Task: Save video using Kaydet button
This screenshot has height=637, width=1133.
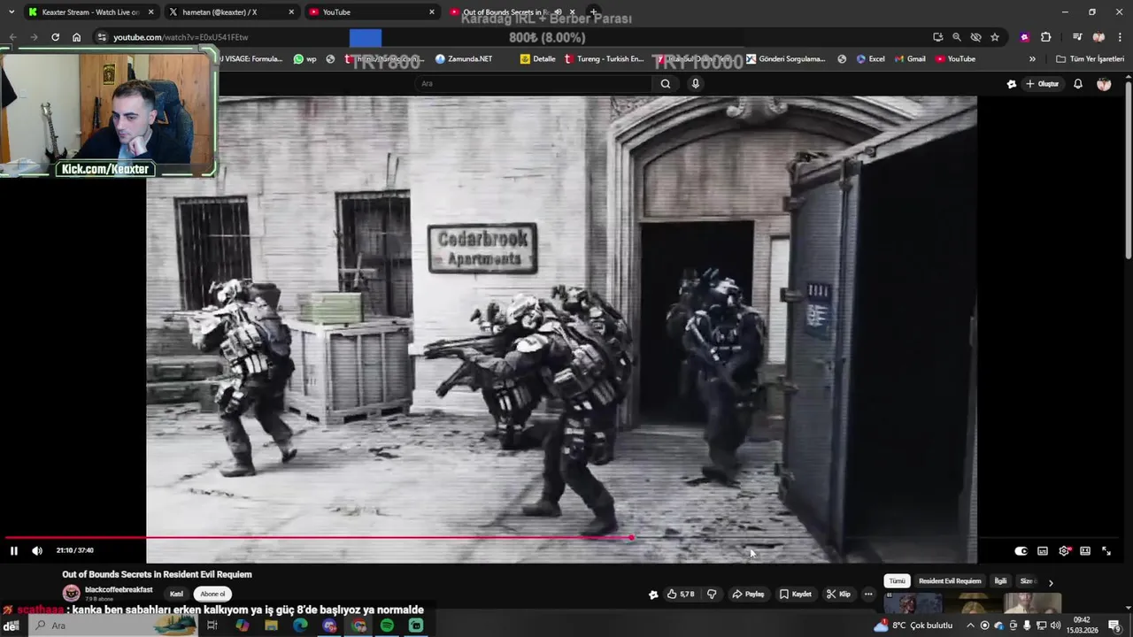Action: (795, 595)
